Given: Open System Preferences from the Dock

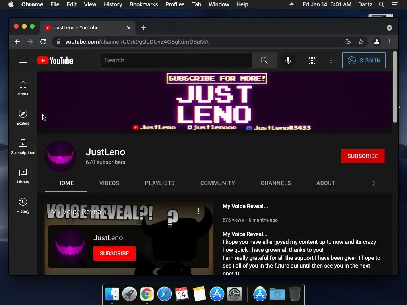Looking at the screenshot, I should 235,294.
